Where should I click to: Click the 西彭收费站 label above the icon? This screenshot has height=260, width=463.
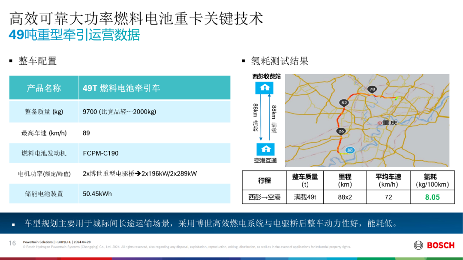pyautogui.click(x=266, y=76)
